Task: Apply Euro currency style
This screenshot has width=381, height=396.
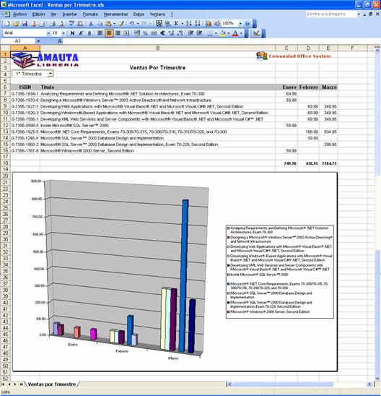Action: (x=163, y=33)
